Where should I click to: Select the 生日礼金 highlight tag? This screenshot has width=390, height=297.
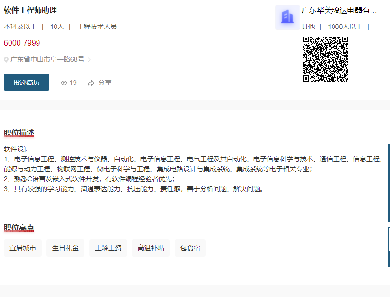click(65, 248)
